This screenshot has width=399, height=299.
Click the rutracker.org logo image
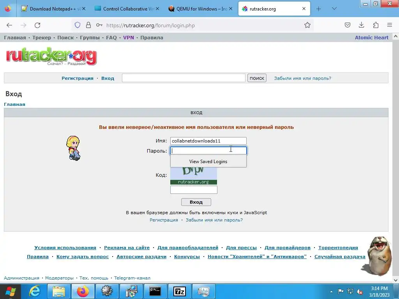pos(51,56)
